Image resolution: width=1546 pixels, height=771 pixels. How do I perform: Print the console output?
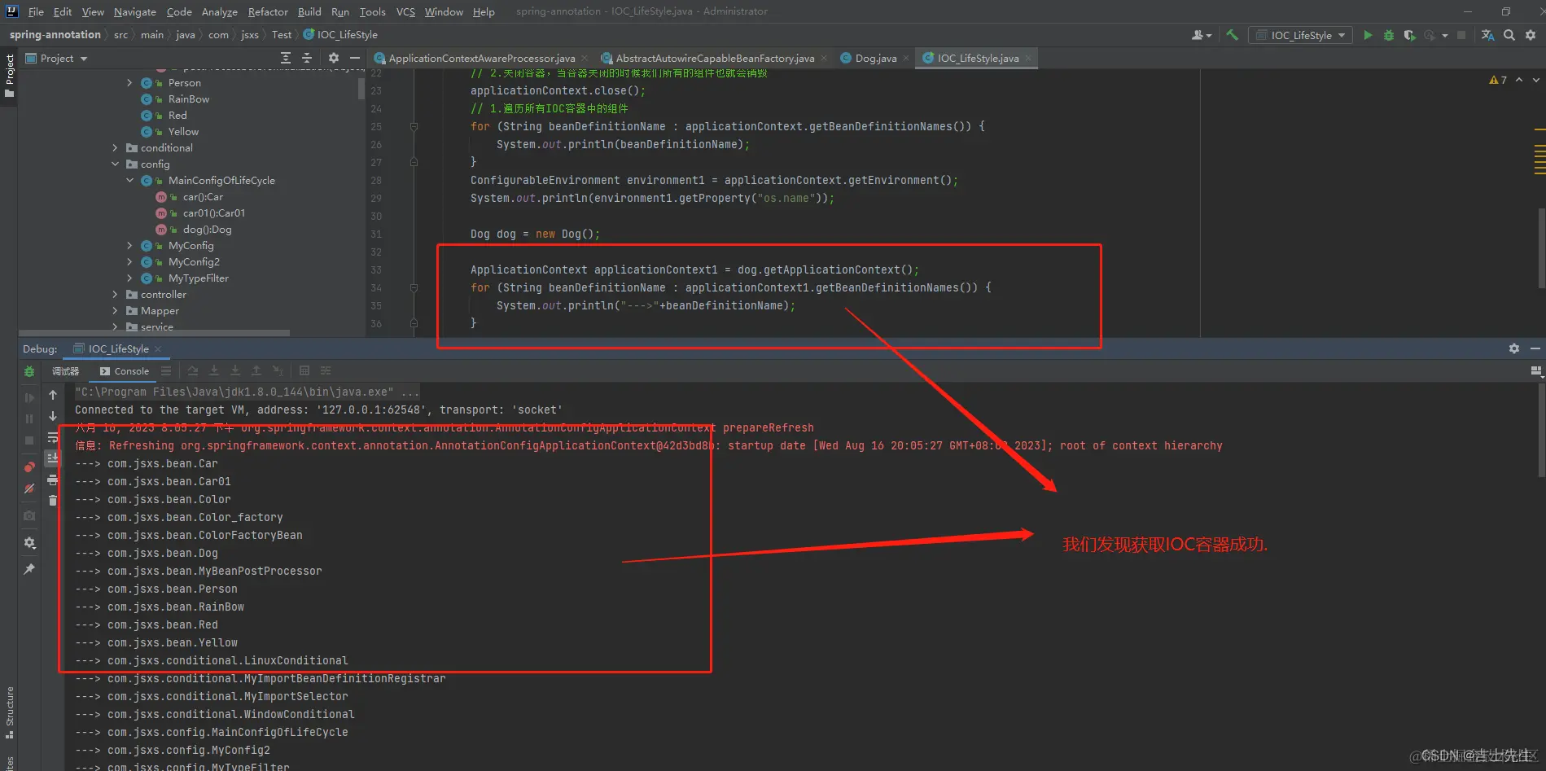coord(53,480)
